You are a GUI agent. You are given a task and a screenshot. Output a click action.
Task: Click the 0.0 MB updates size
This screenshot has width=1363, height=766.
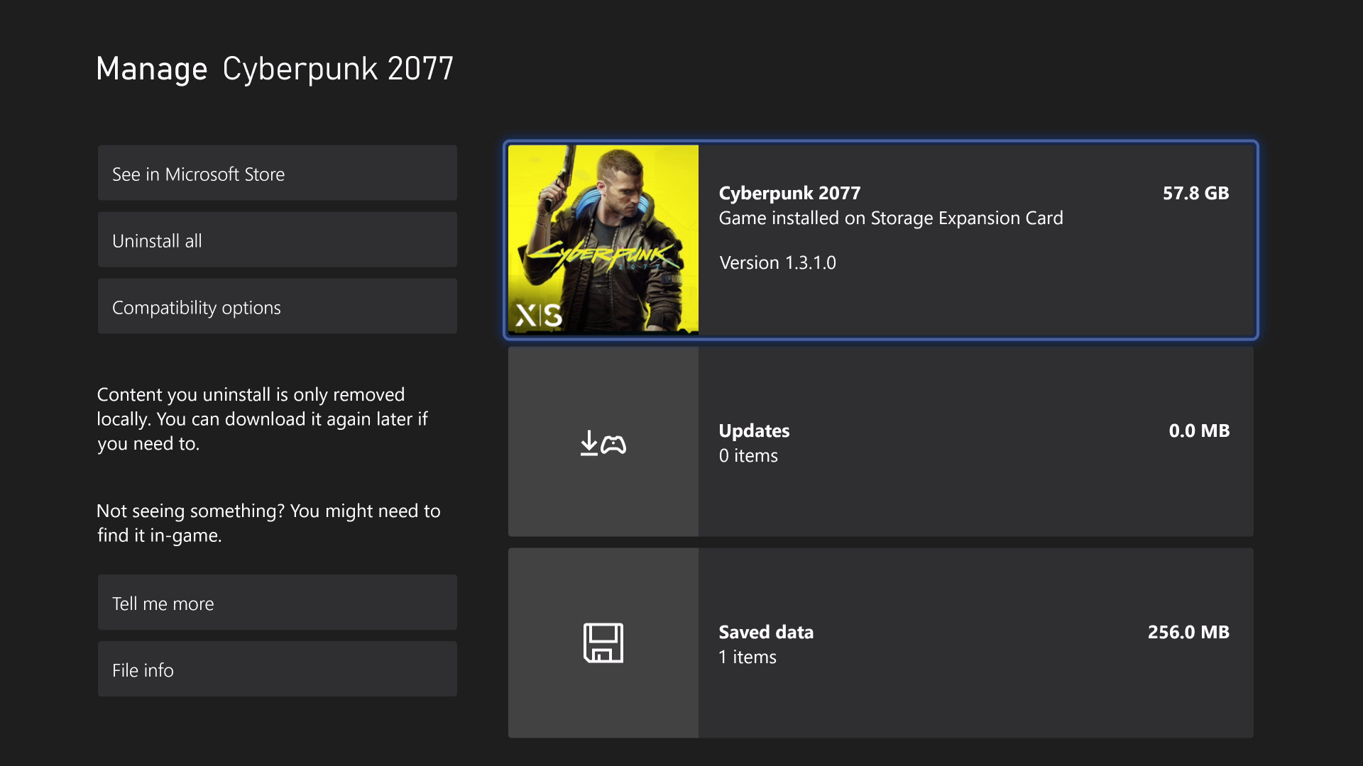point(1198,431)
